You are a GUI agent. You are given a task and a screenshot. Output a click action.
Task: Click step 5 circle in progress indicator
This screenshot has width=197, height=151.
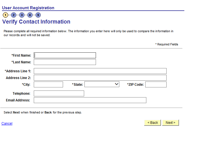click(x=38, y=15)
